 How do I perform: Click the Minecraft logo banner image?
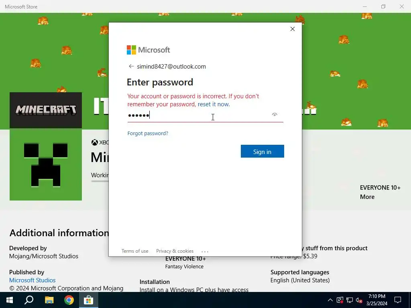coord(46,110)
